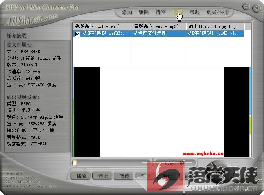Click the 帧速率: 12 fps line
Viewport: 264px width, 195px height.
click(x=23, y=72)
